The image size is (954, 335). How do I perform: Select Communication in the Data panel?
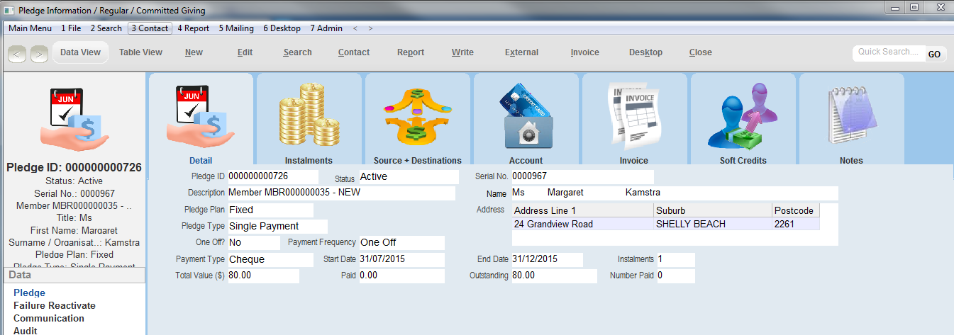click(49, 319)
